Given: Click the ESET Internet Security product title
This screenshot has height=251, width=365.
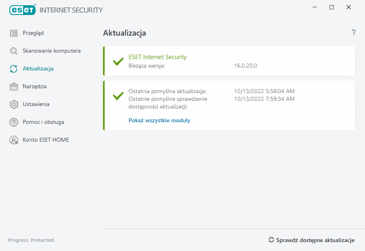Looking at the screenshot, I should coord(157,57).
